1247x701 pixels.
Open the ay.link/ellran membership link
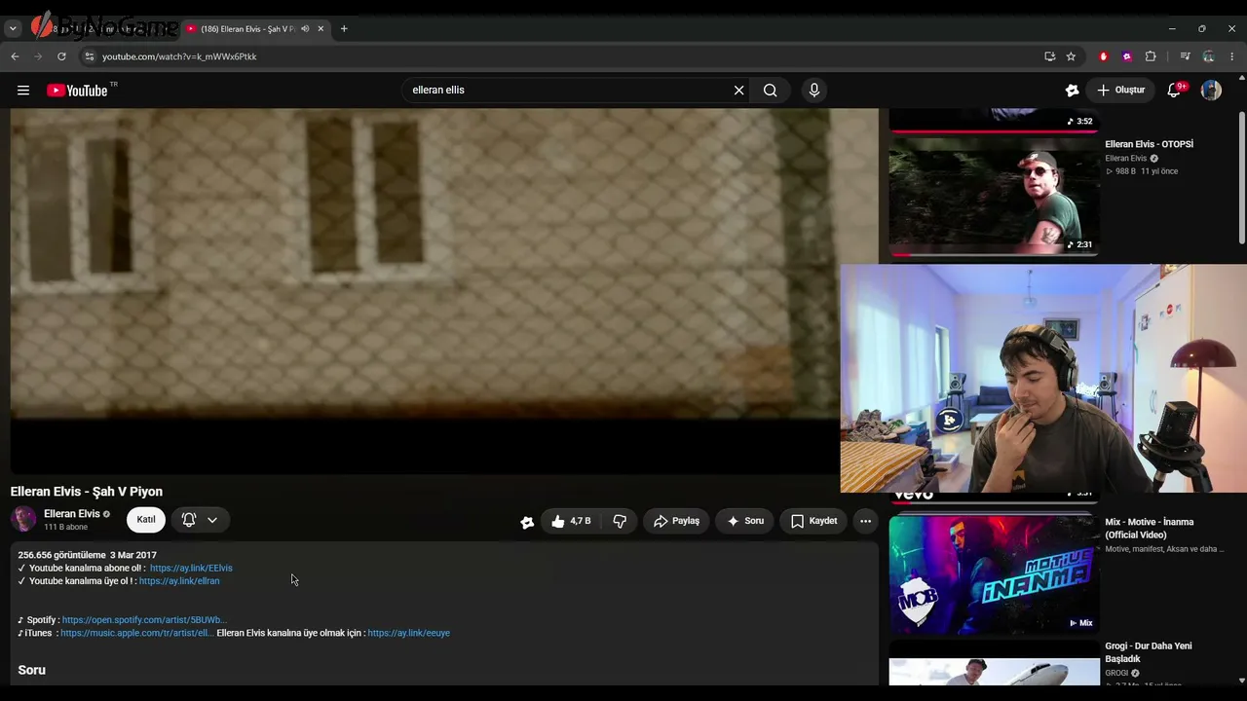point(179,581)
